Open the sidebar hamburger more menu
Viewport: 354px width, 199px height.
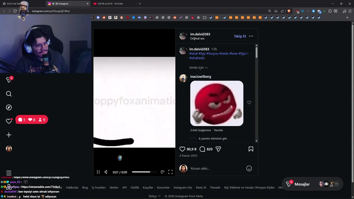[9, 173]
